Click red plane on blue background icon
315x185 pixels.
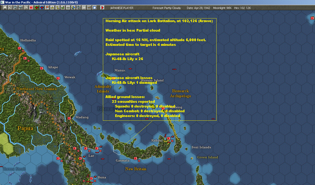(42, 8)
